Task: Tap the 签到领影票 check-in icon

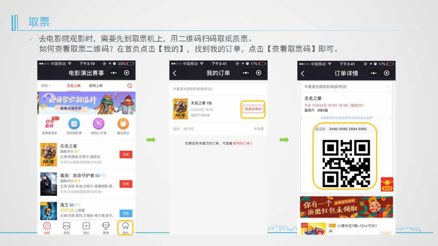Action: click(x=74, y=124)
